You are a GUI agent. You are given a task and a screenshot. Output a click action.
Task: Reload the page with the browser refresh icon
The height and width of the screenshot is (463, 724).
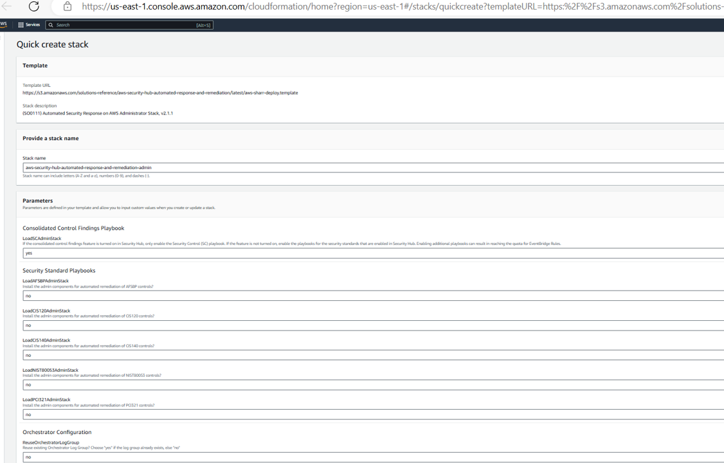tap(33, 6)
